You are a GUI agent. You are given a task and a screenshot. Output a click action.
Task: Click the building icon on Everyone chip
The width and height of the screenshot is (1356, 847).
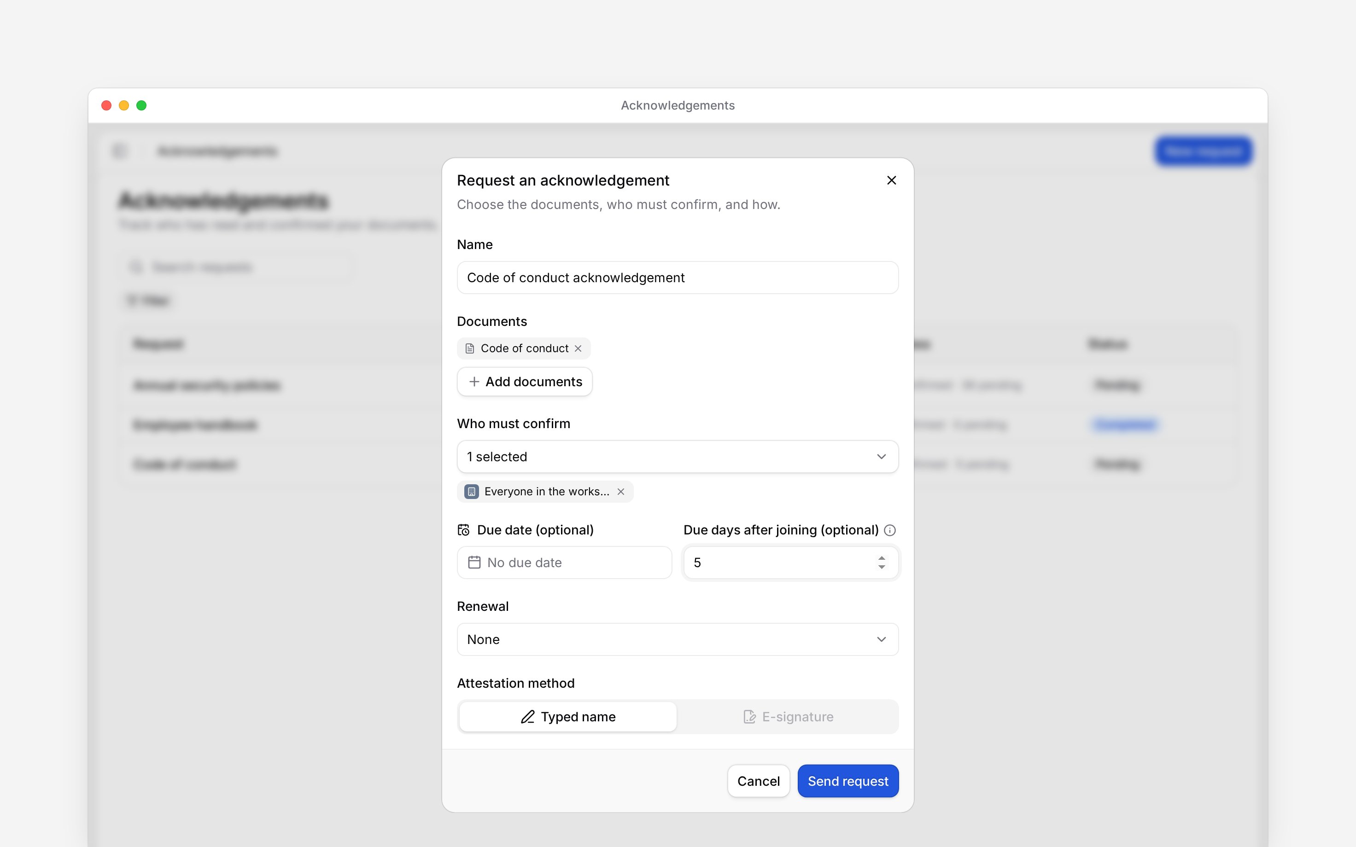472,491
